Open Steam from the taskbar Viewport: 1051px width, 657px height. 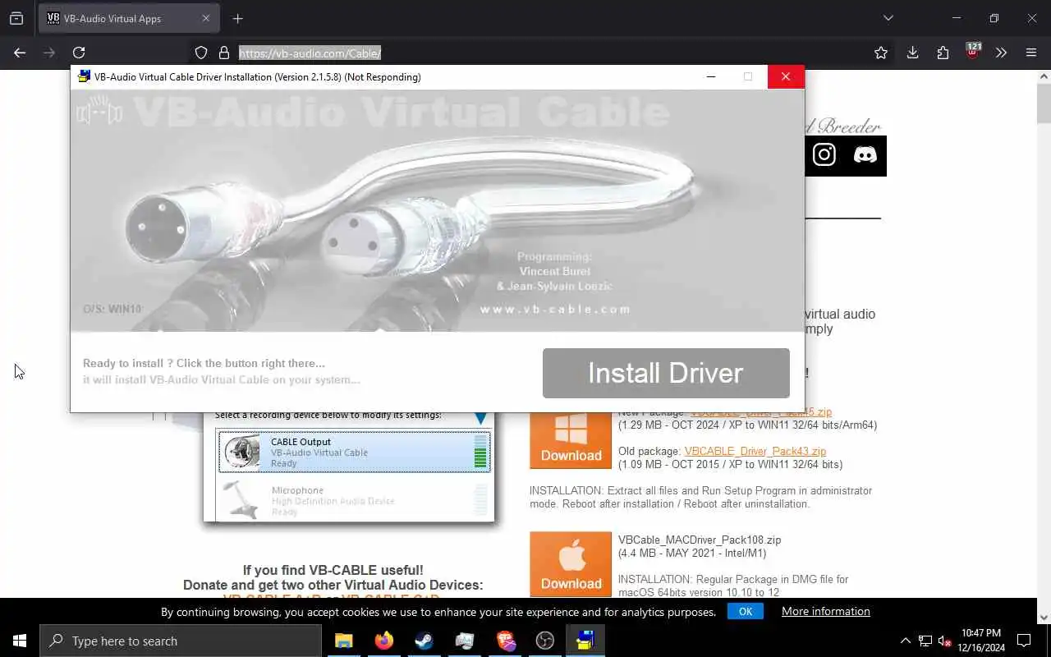425,641
